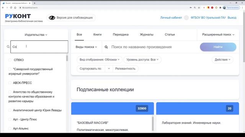Switch to the Журналы tab
The image size is (245, 137).
tap(147, 35)
